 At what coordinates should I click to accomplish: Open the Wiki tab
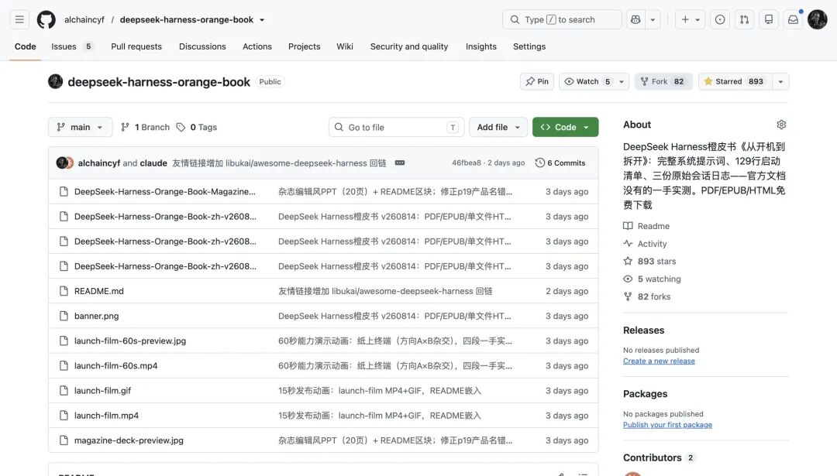tap(345, 46)
